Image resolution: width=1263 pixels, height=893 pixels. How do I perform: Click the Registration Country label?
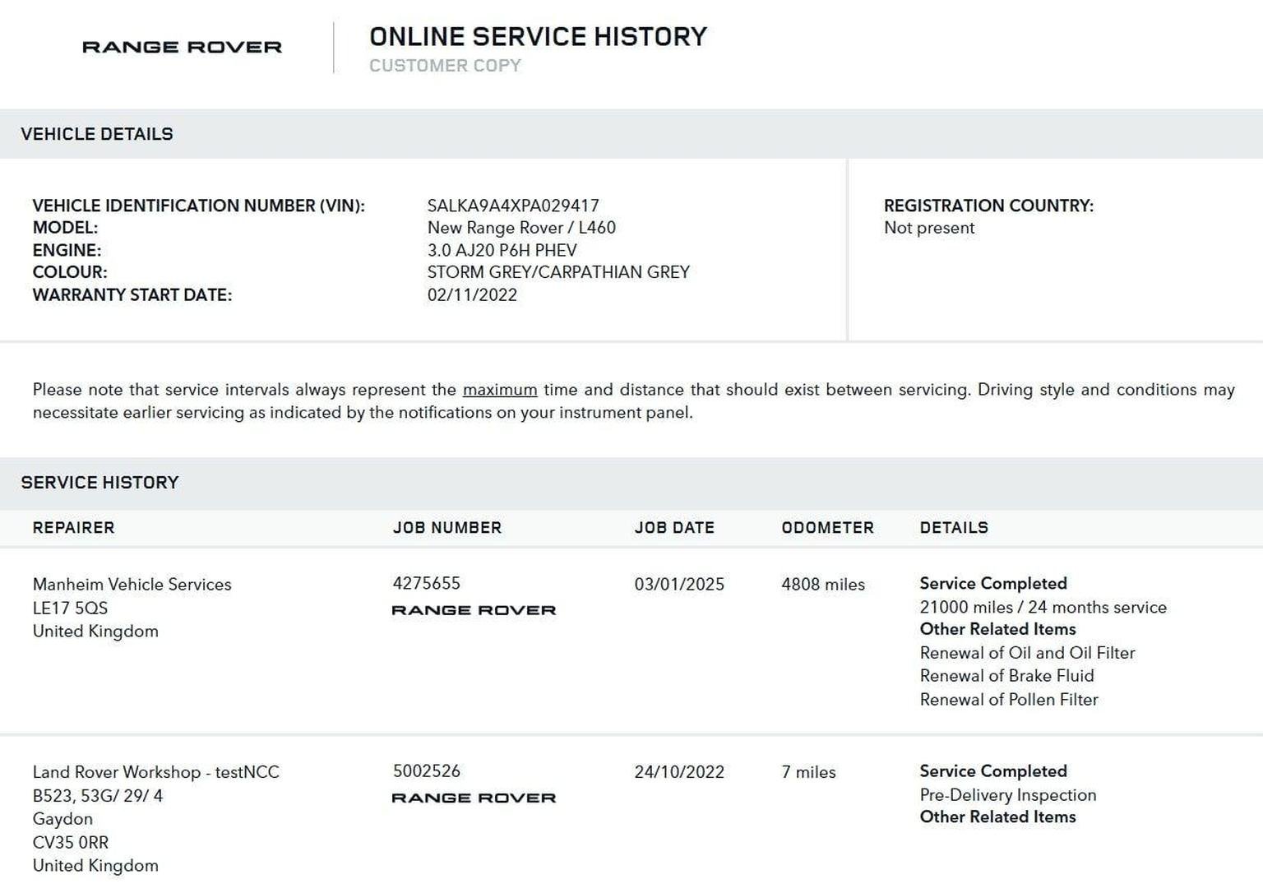pos(988,206)
